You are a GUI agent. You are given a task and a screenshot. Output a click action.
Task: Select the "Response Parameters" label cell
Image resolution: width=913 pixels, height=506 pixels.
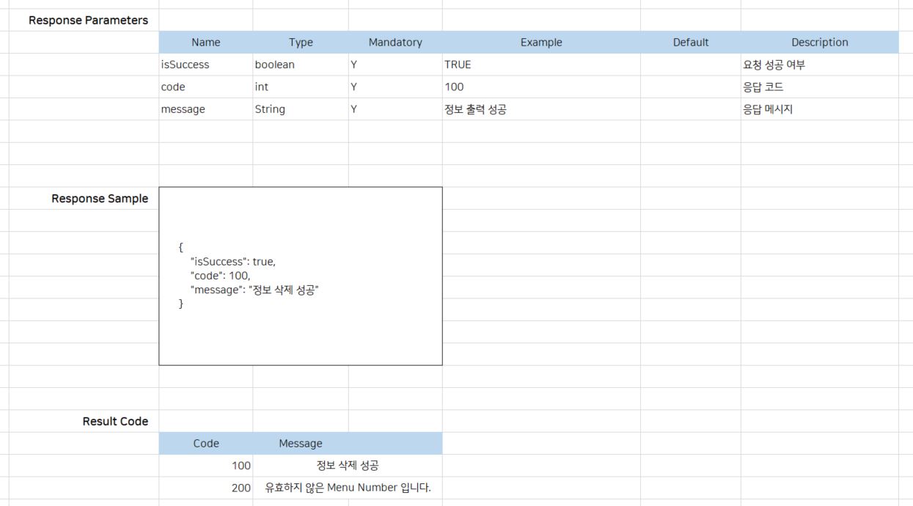pos(88,21)
